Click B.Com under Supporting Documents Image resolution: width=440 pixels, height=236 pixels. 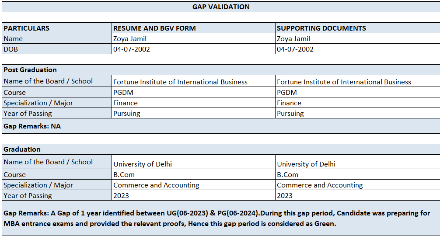coord(357,174)
